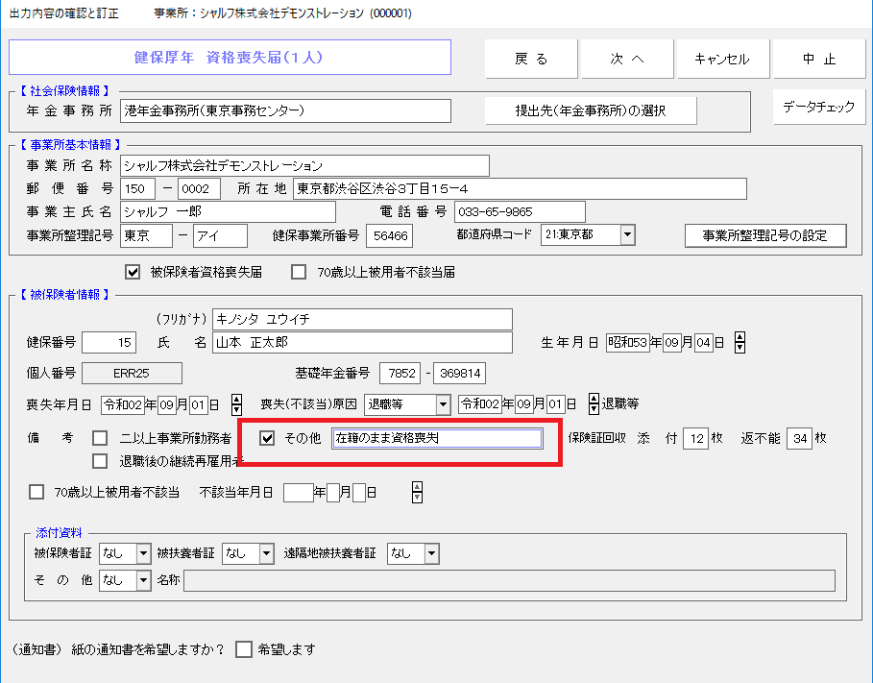Image resolution: width=873 pixels, height=683 pixels.
Task: Click the 氏名 input field
Action: pyautogui.click(x=355, y=343)
